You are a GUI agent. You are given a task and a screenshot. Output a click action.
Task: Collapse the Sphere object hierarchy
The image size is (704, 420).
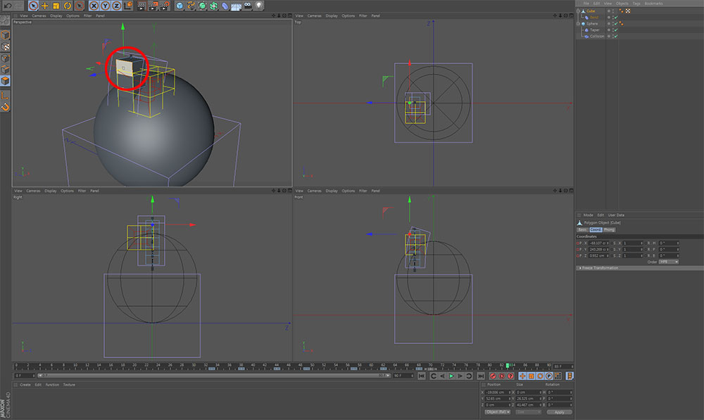tap(578, 23)
